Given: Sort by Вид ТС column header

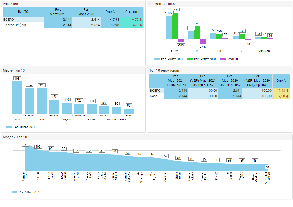Looking at the screenshot, I should click(23, 12).
